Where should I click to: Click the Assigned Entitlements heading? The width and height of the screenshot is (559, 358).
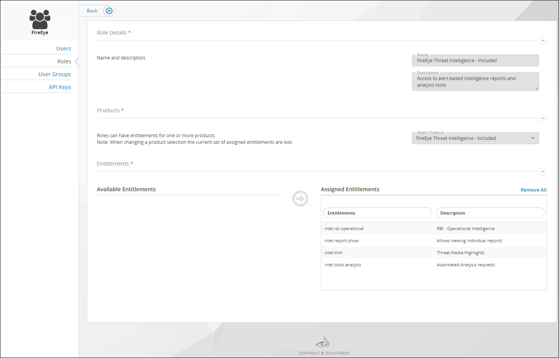(x=350, y=189)
